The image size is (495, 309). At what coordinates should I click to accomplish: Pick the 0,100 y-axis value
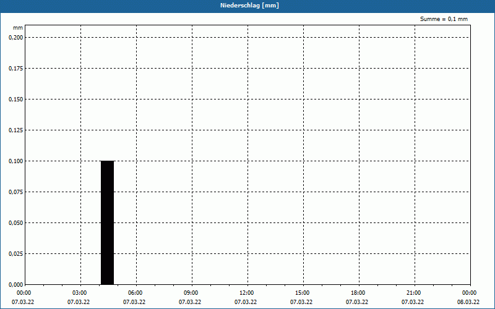[16, 161]
